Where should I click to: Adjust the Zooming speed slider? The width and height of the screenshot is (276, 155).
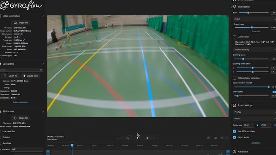click(251, 59)
